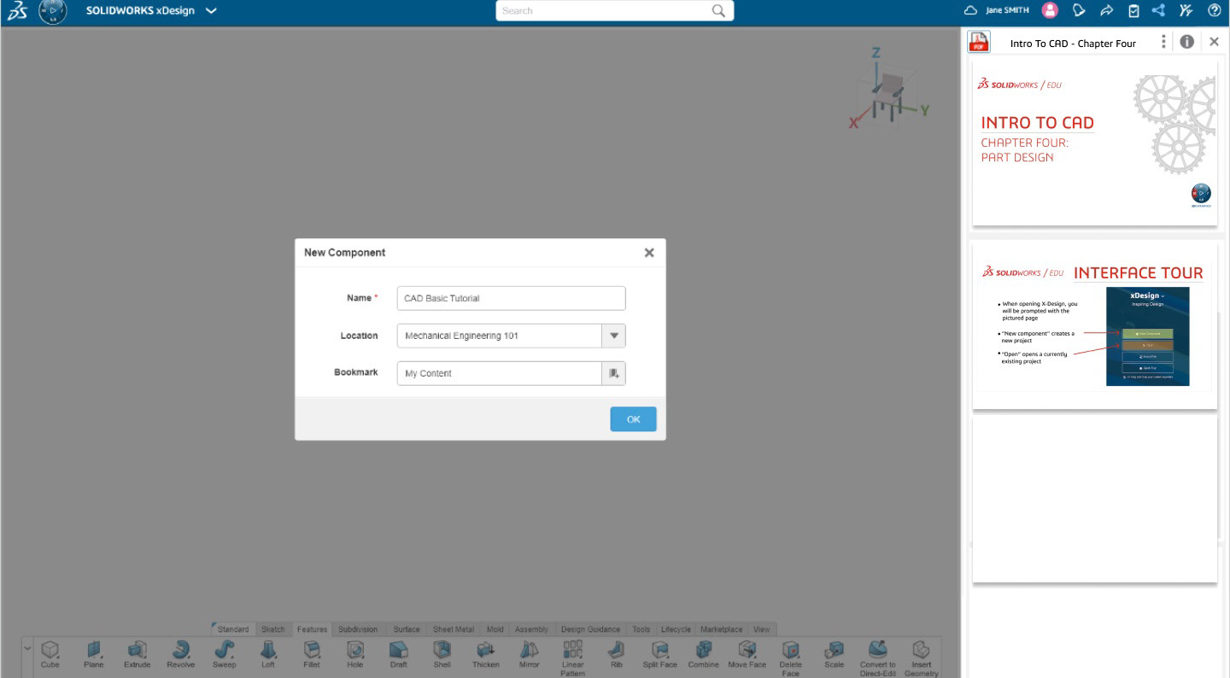Click the tag icon in top bar
The width and height of the screenshot is (1230, 678).
[1079, 11]
